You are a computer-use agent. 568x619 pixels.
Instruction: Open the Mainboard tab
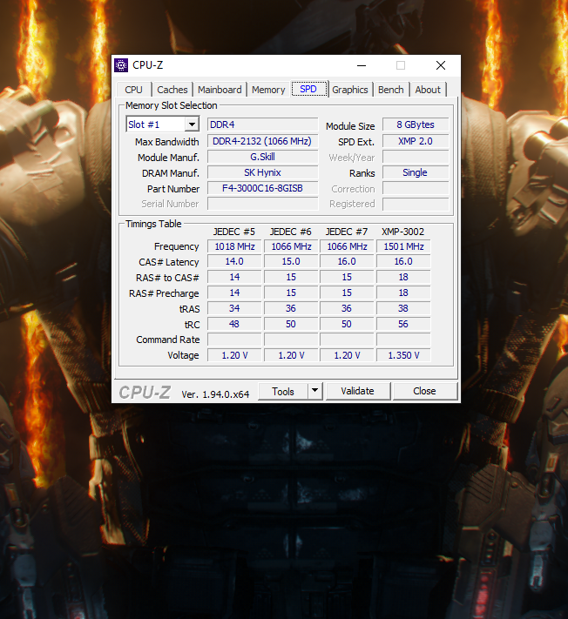click(220, 90)
